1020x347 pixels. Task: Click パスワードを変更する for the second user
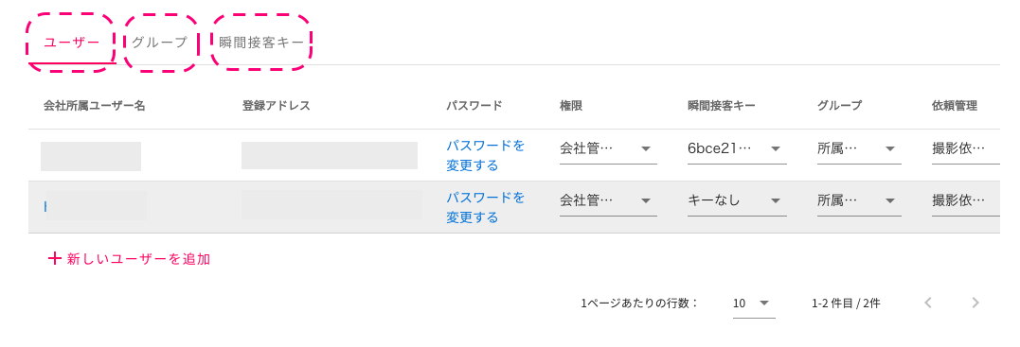pyautogui.click(x=485, y=207)
